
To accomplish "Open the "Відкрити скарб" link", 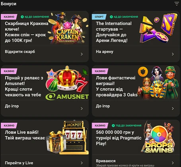I will [20, 52].
